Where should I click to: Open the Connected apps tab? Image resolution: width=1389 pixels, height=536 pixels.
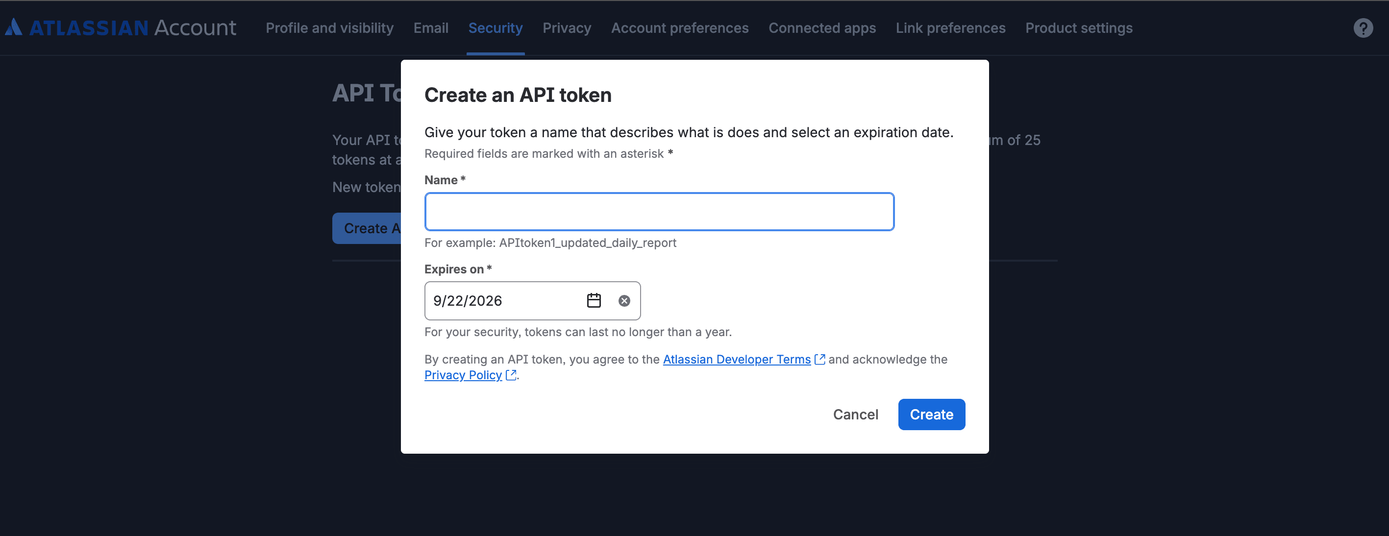[822, 28]
